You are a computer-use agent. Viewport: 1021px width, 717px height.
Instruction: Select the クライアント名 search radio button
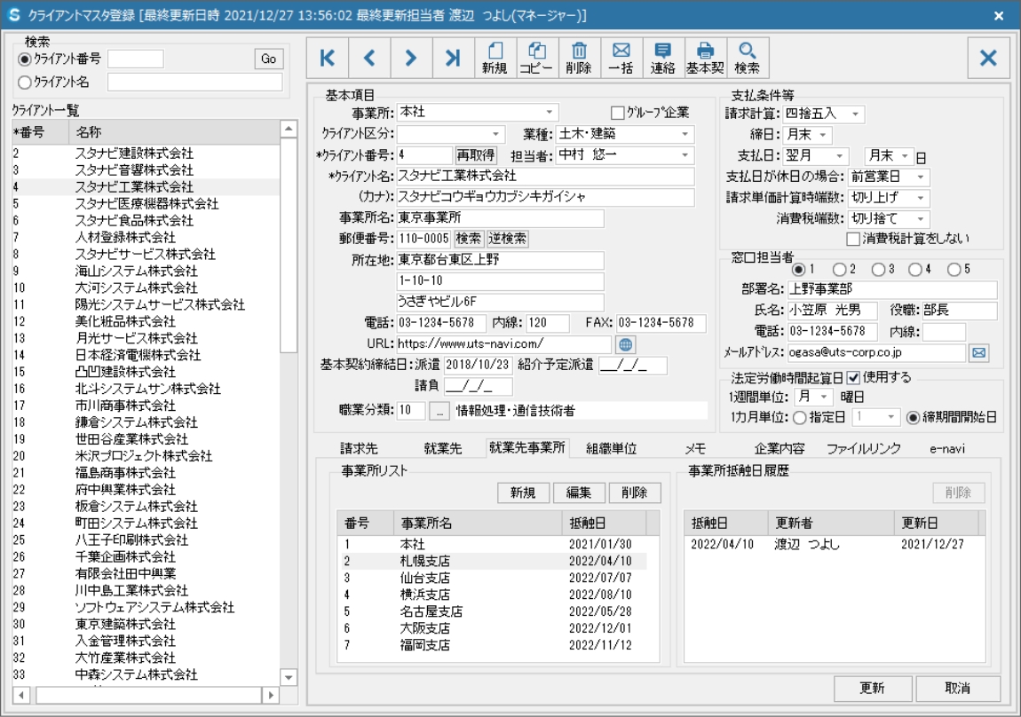(24, 83)
